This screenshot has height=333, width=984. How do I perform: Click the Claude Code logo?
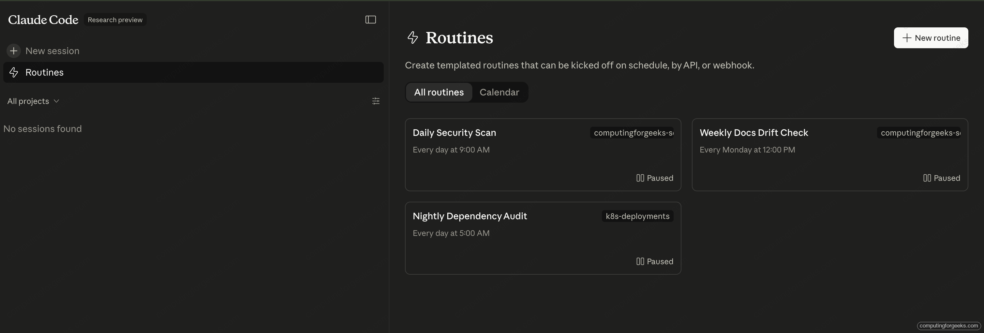coord(43,20)
